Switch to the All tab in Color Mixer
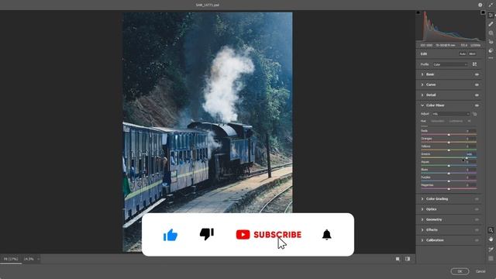The height and width of the screenshot is (279, 496). (469, 121)
